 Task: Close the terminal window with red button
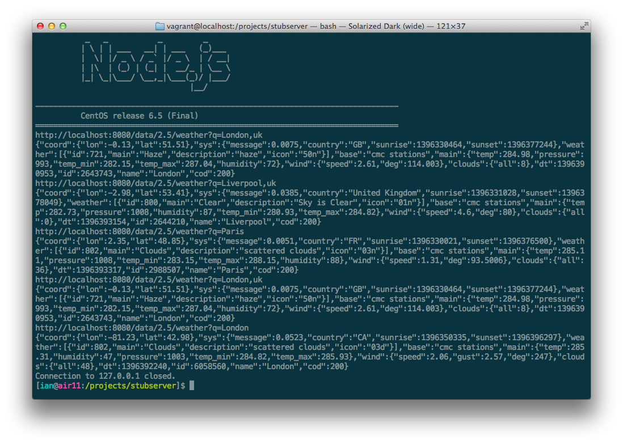coord(40,26)
